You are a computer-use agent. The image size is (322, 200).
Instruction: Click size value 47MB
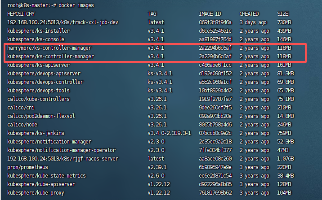283,150
